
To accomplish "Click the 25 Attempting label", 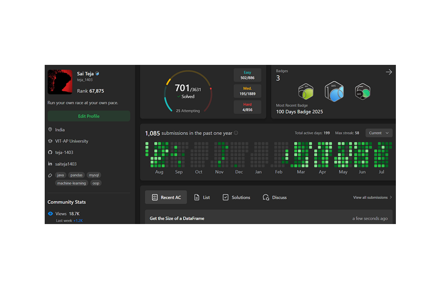I will [x=188, y=111].
